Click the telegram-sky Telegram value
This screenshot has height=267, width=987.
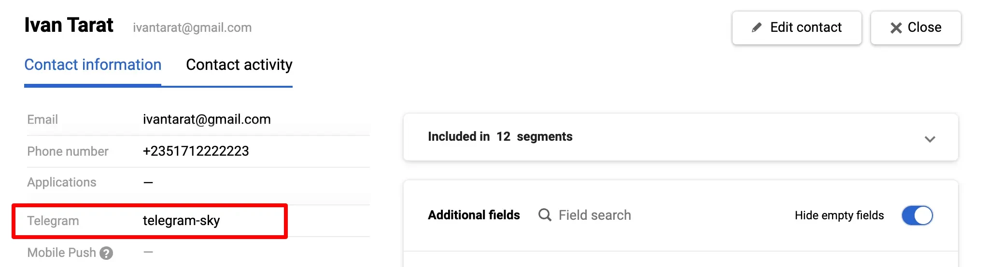[x=181, y=221]
